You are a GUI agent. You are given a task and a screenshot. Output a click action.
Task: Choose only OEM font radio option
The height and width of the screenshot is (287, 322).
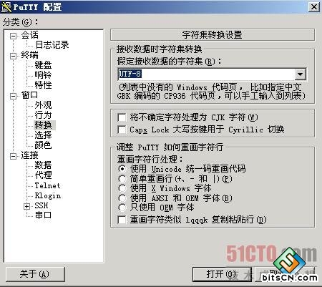(x=122, y=208)
